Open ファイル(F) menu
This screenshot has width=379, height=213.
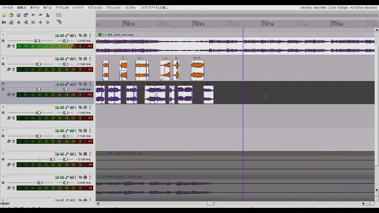point(8,8)
